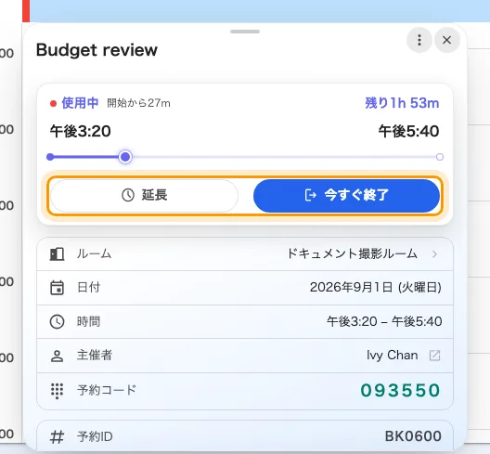Image resolution: width=490 pixels, height=454 pixels.
Task: Click the ルーム row label
Action: point(94,253)
